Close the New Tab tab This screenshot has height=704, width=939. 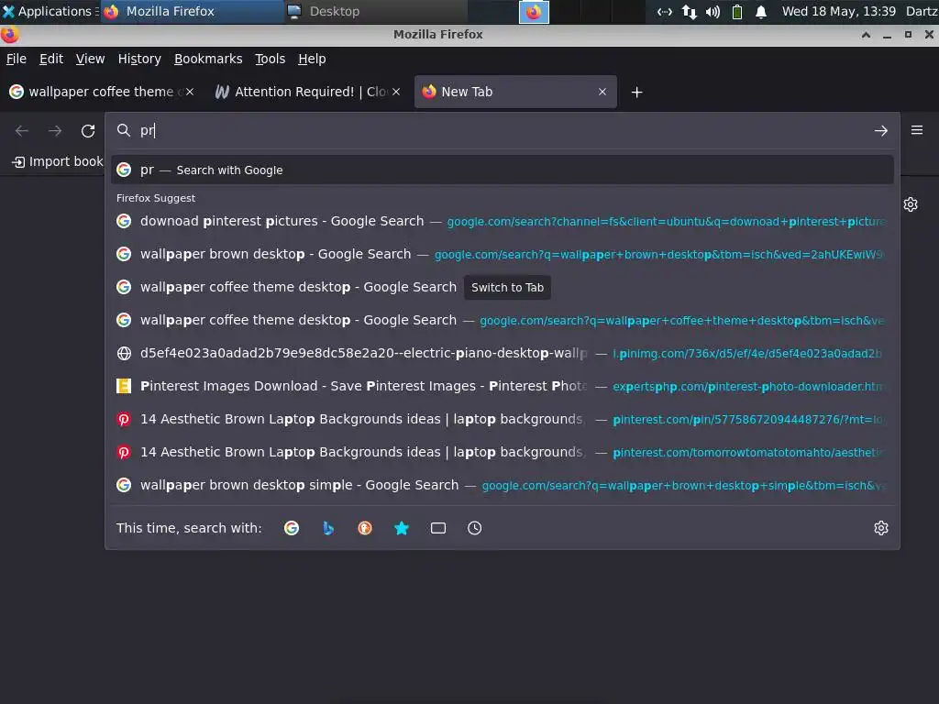602,92
